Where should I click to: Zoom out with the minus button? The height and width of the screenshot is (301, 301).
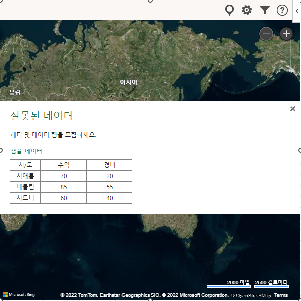tap(266, 34)
